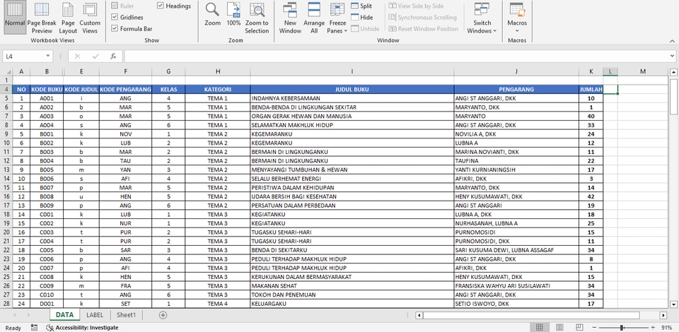Click the Select All corner button

(8, 71)
